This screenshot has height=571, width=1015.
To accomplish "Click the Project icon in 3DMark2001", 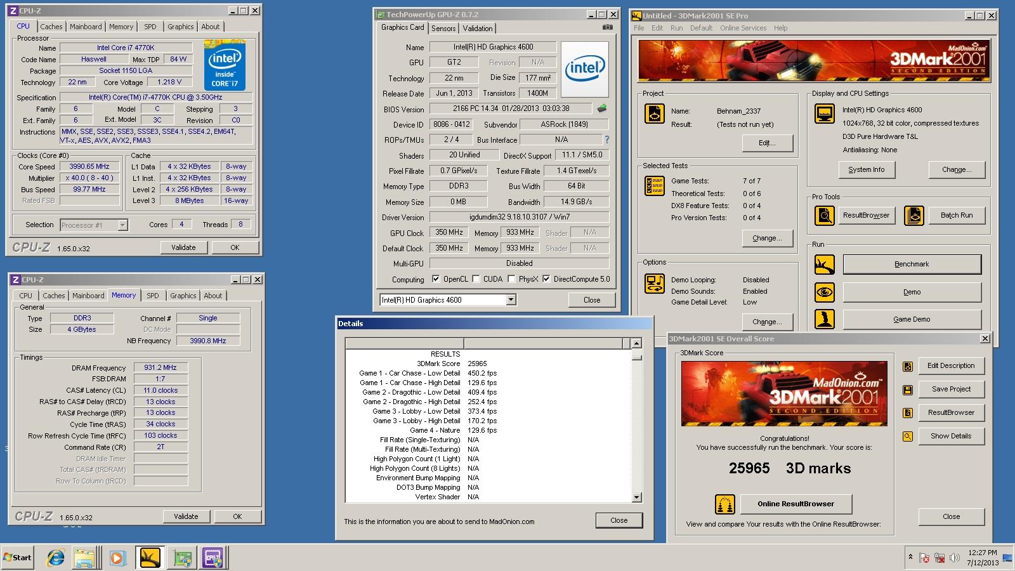I will 655,114.
